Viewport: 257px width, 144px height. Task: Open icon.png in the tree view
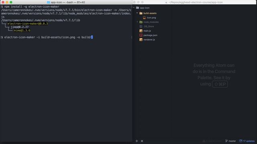click(x=151, y=18)
